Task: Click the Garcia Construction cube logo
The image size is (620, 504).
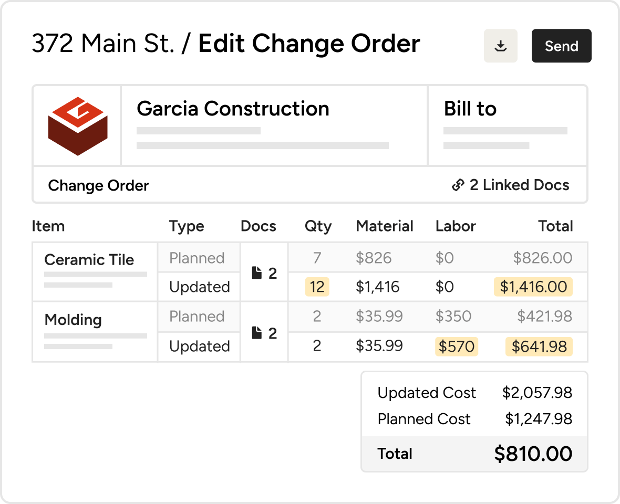Action: [78, 126]
